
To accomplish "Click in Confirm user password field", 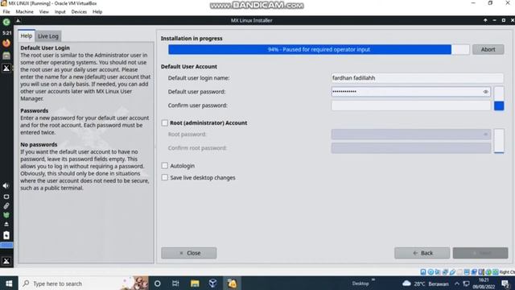I will point(411,106).
